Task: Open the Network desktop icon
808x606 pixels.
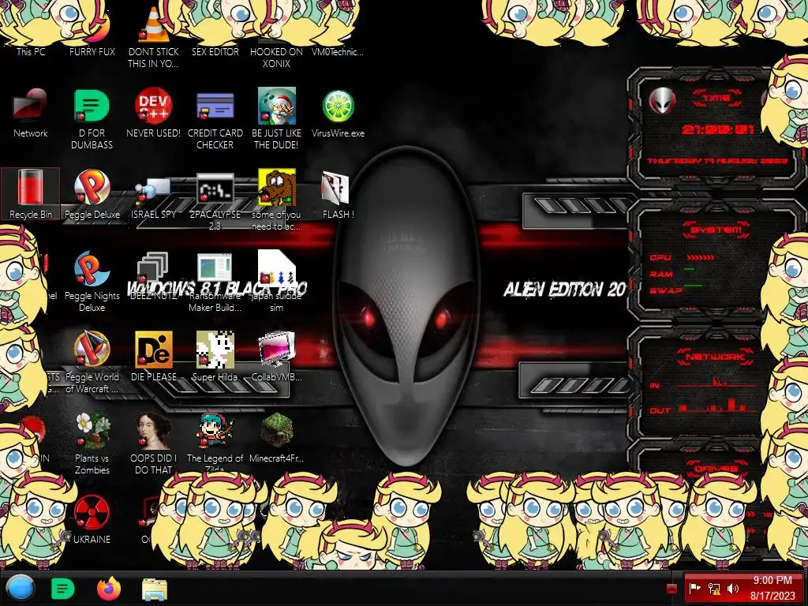Action: [x=31, y=114]
